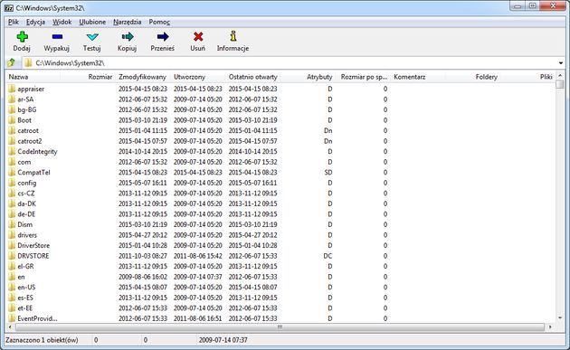Click the Dism folder icon
Viewport: 570px width, 350px height.
pos(12,224)
